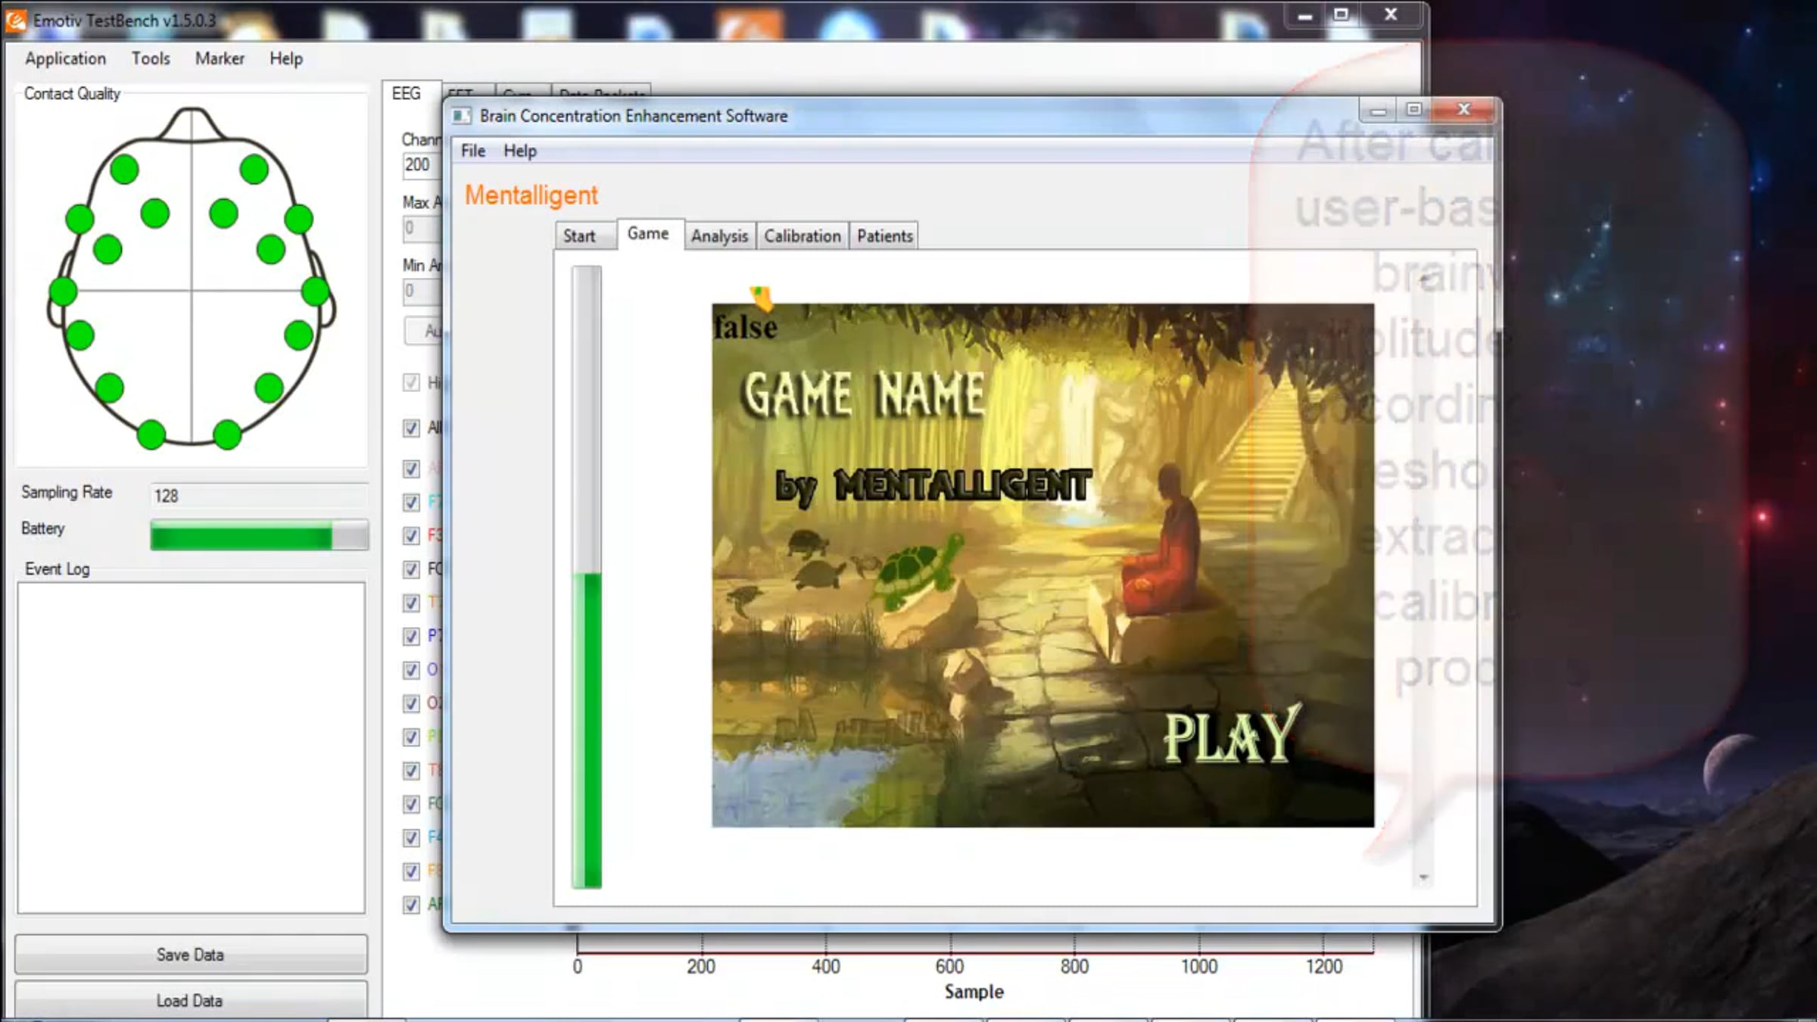The width and height of the screenshot is (1817, 1022).
Task: Click the bottom-right rear sensor dot
Action: pyautogui.click(x=227, y=434)
